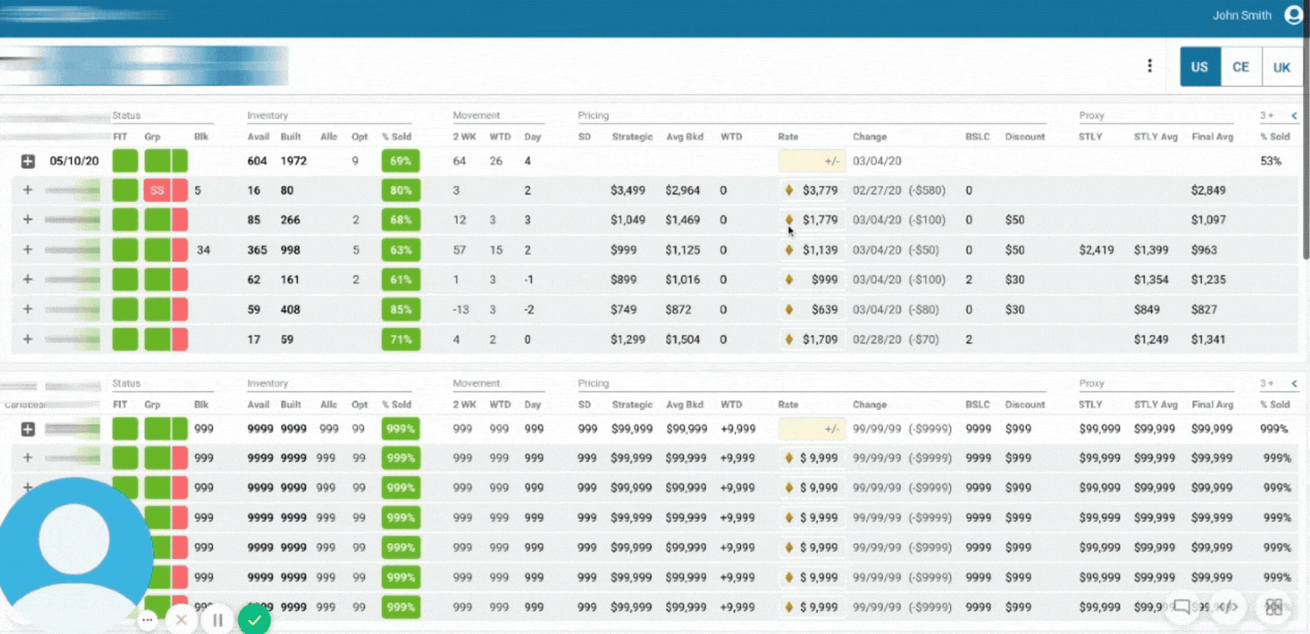Open the three-dot kebab menu
This screenshot has width=1310, height=634.
pyautogui.click(x=1150, y=65)
